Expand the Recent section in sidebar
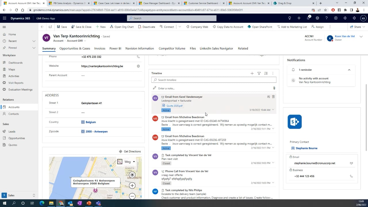The image size is (368, 207). (34, 41)
